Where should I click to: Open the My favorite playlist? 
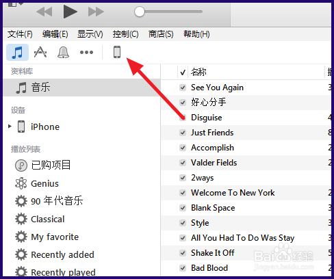55,237
